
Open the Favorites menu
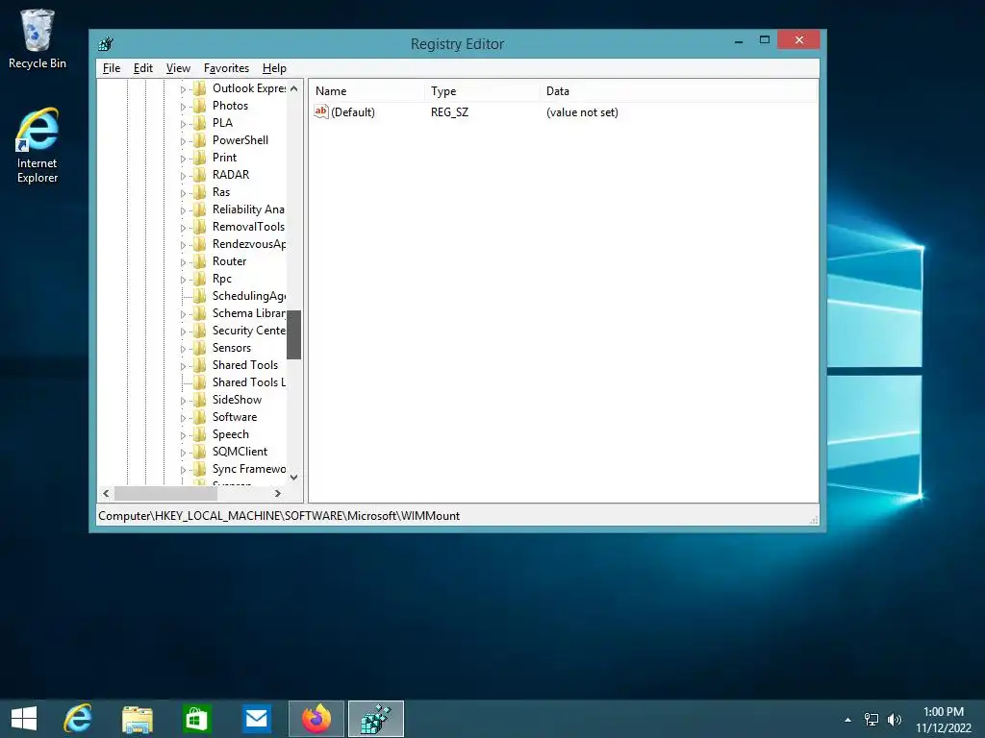pyautogui.click(x=226, y=68)
